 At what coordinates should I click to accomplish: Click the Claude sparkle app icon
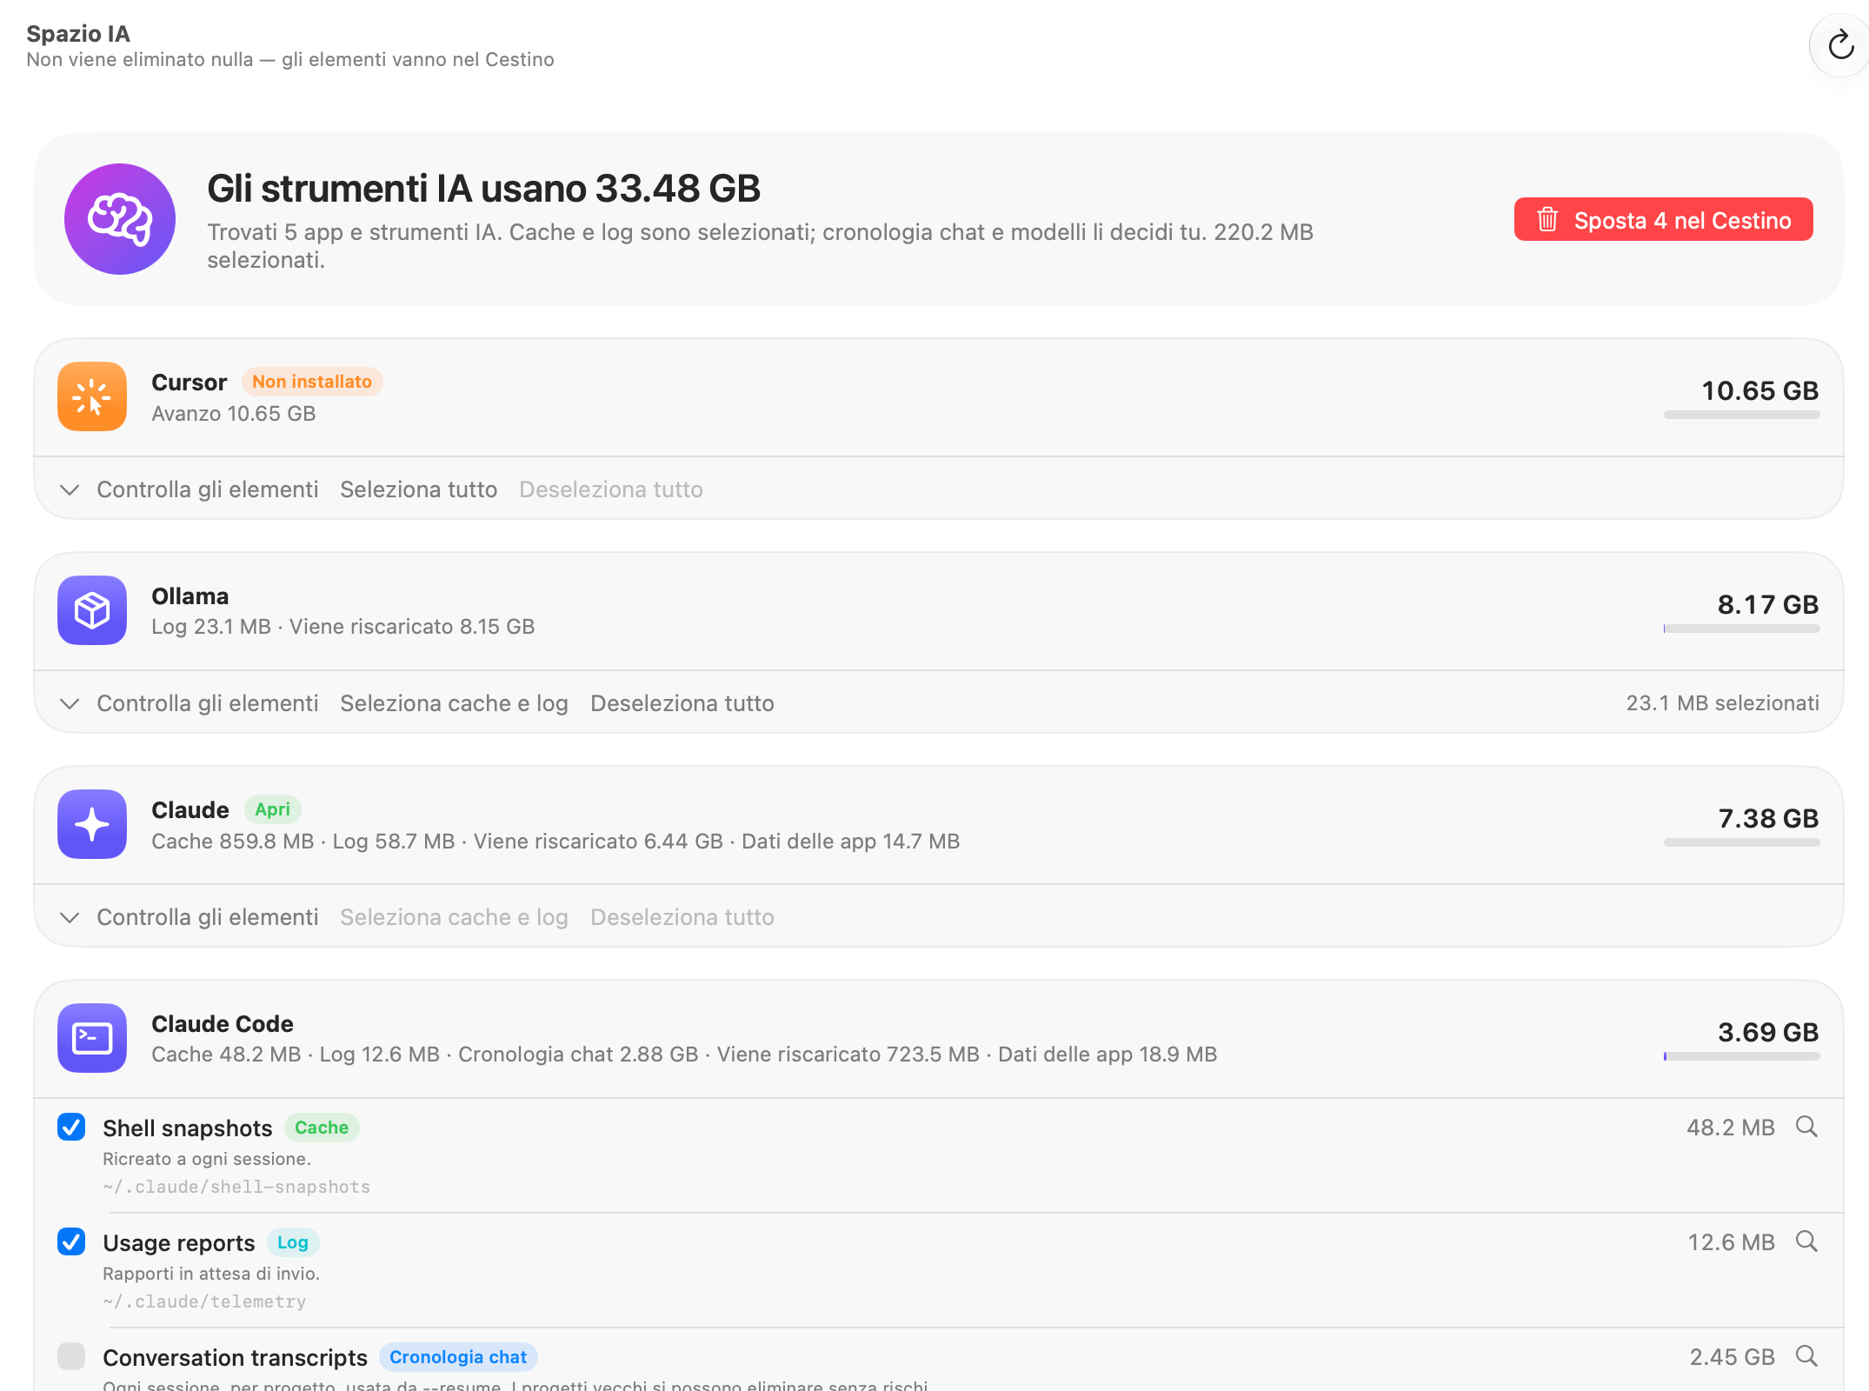[92, 824]
